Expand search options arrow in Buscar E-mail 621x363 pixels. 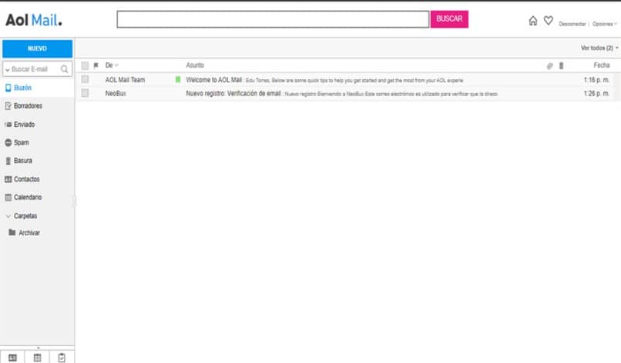[7, 69]
